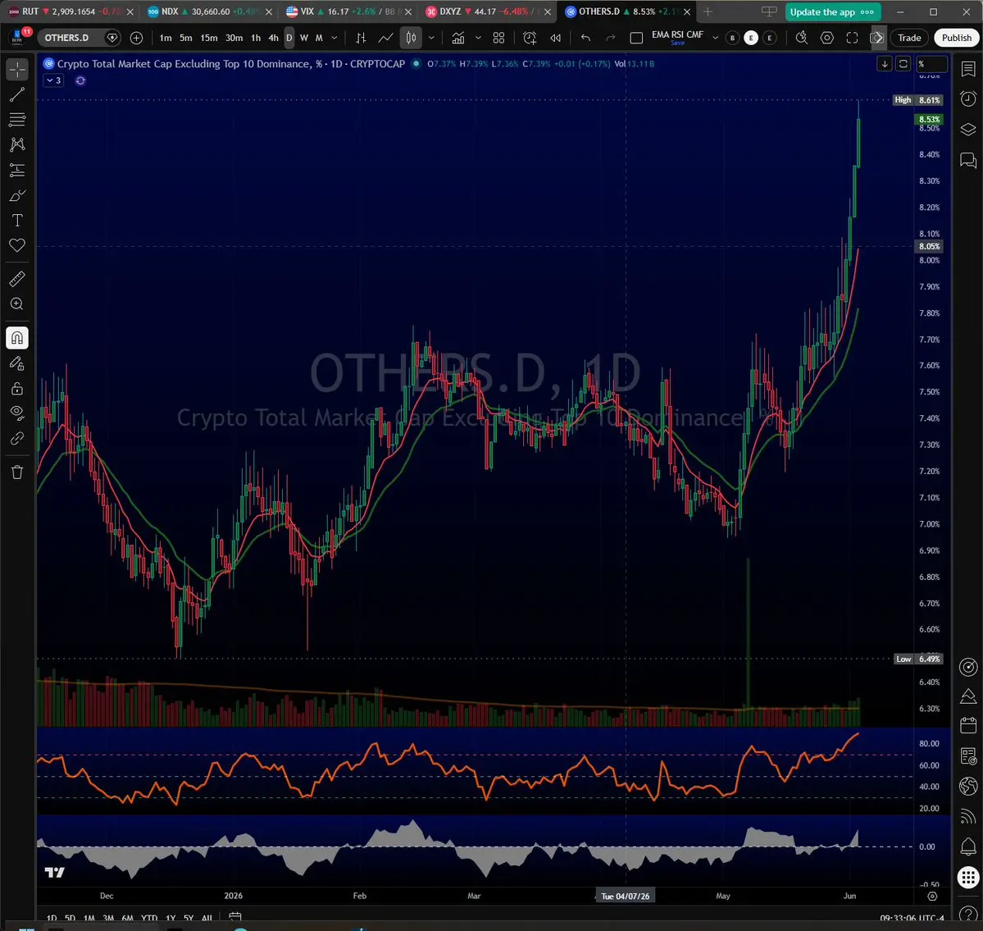The image size is (983, 931).
Task: Click the Trade button
Action: click(x=909, y=38)
